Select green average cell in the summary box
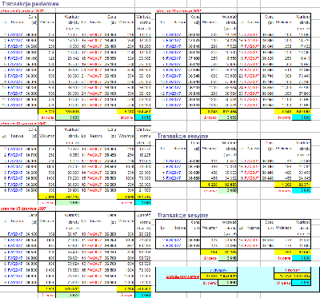Viewport: 320px width, 298px height. point(227,283)
